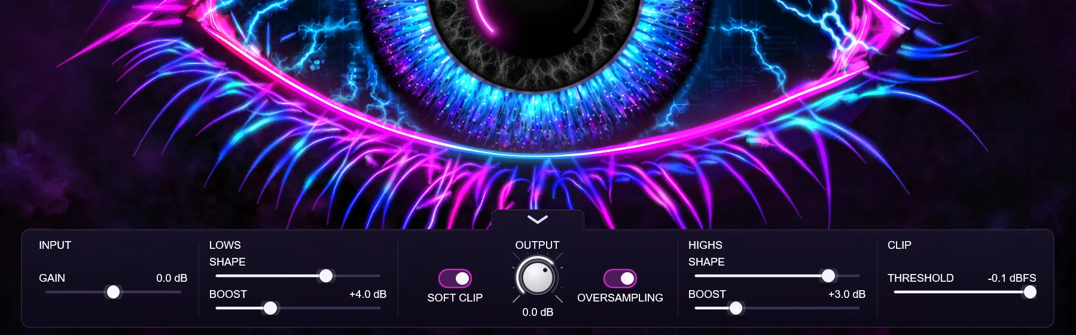Click the HIGHS section label
Screen dimensions: 1076x335
tap(705, 245)
